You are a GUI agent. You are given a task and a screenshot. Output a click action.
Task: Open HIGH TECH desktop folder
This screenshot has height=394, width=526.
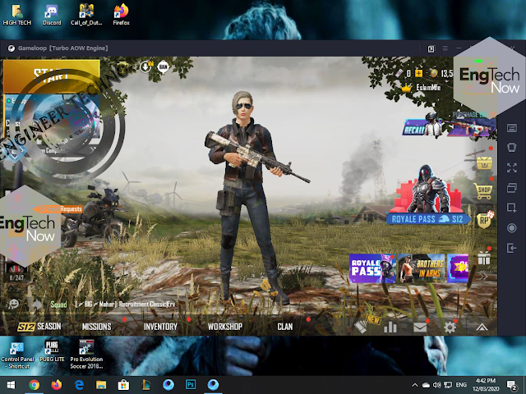point(16,15)
